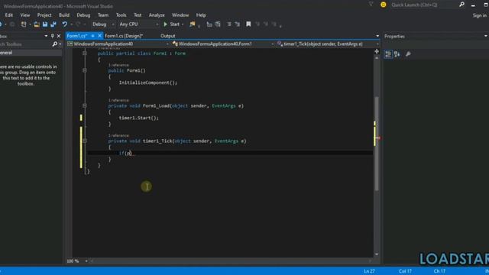The height and width of the screenshot is (275, 489).
Task: Click the Search Toolbox input field
Action: [x=25, y=44]
